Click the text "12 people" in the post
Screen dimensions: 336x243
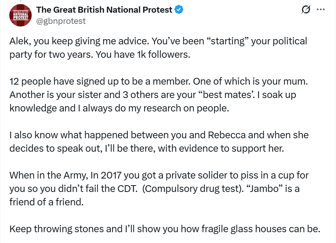tap(29, 82)
